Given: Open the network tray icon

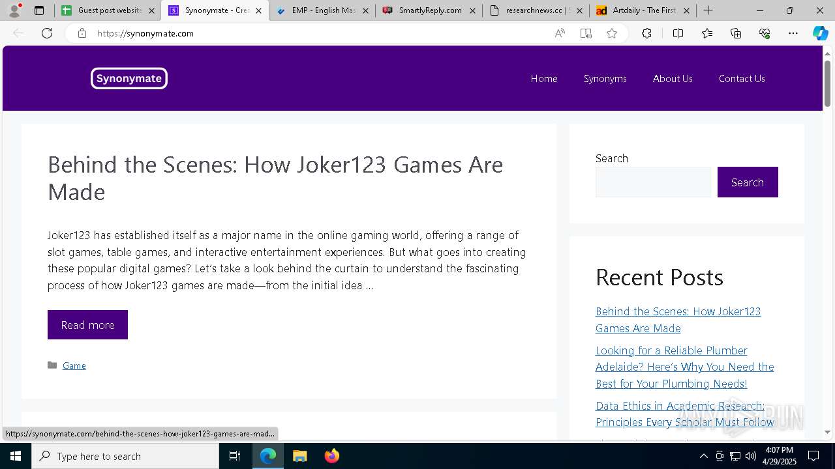Looking at the screenshot, I should [x=735, y=456].
